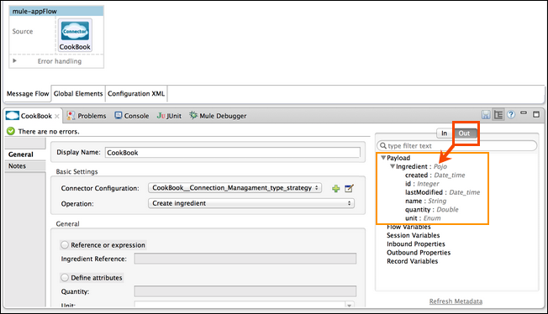Select the CookBook connector in flow
Screen dimensions: 548x314
[75, 35]
